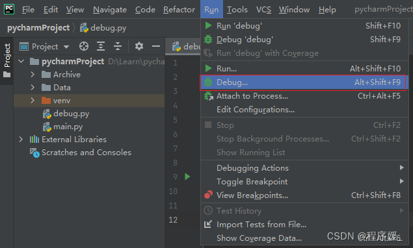Collapse the pycharmProject root folder
Image resolution: width=413 pixels, height=248 pixels.
coord(21,62)
